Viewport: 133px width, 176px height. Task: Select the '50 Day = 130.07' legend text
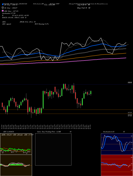click(11, 8)
